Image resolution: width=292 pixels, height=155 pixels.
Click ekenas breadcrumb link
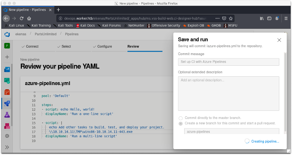pos(21,34)
